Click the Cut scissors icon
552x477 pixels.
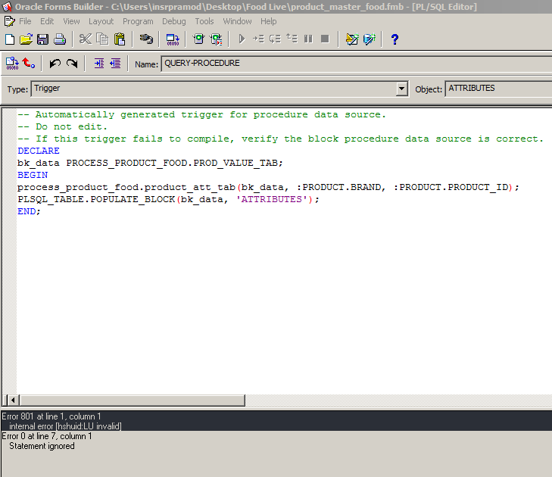pyautogui.click(x=85, y=39)
